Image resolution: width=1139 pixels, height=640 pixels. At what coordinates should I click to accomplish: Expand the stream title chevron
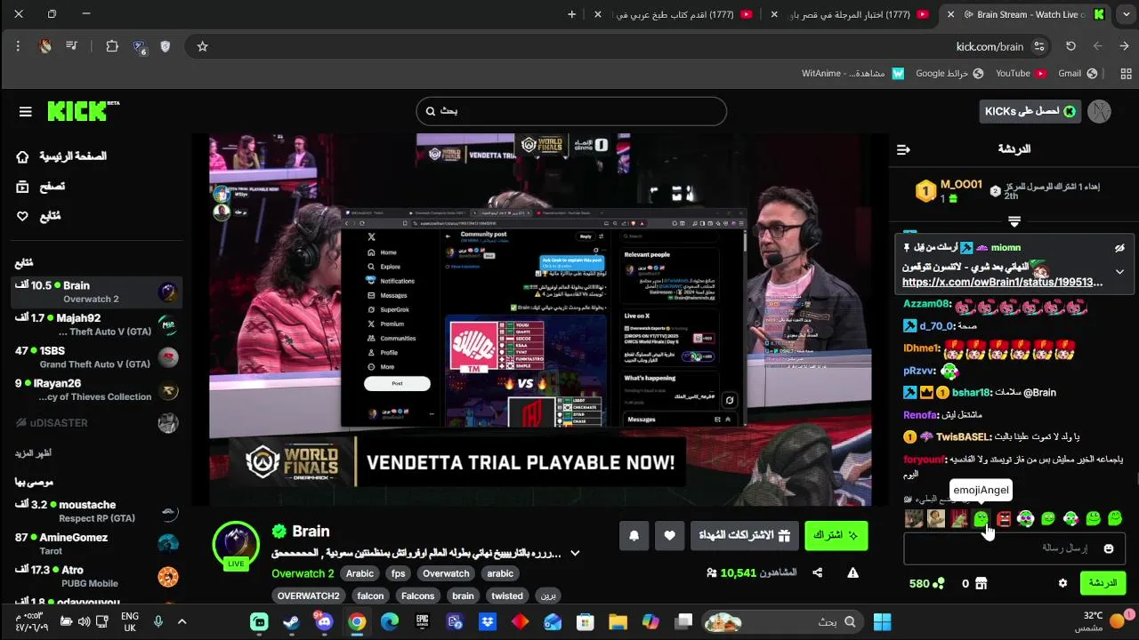pos(575,553)
